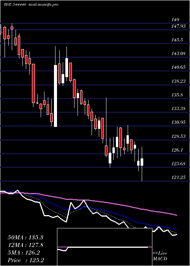Screen dimensions: 190x266
Task: Click the 50MA : 135.3 readout
Action: pyautogui.click(x=25, y=237)
